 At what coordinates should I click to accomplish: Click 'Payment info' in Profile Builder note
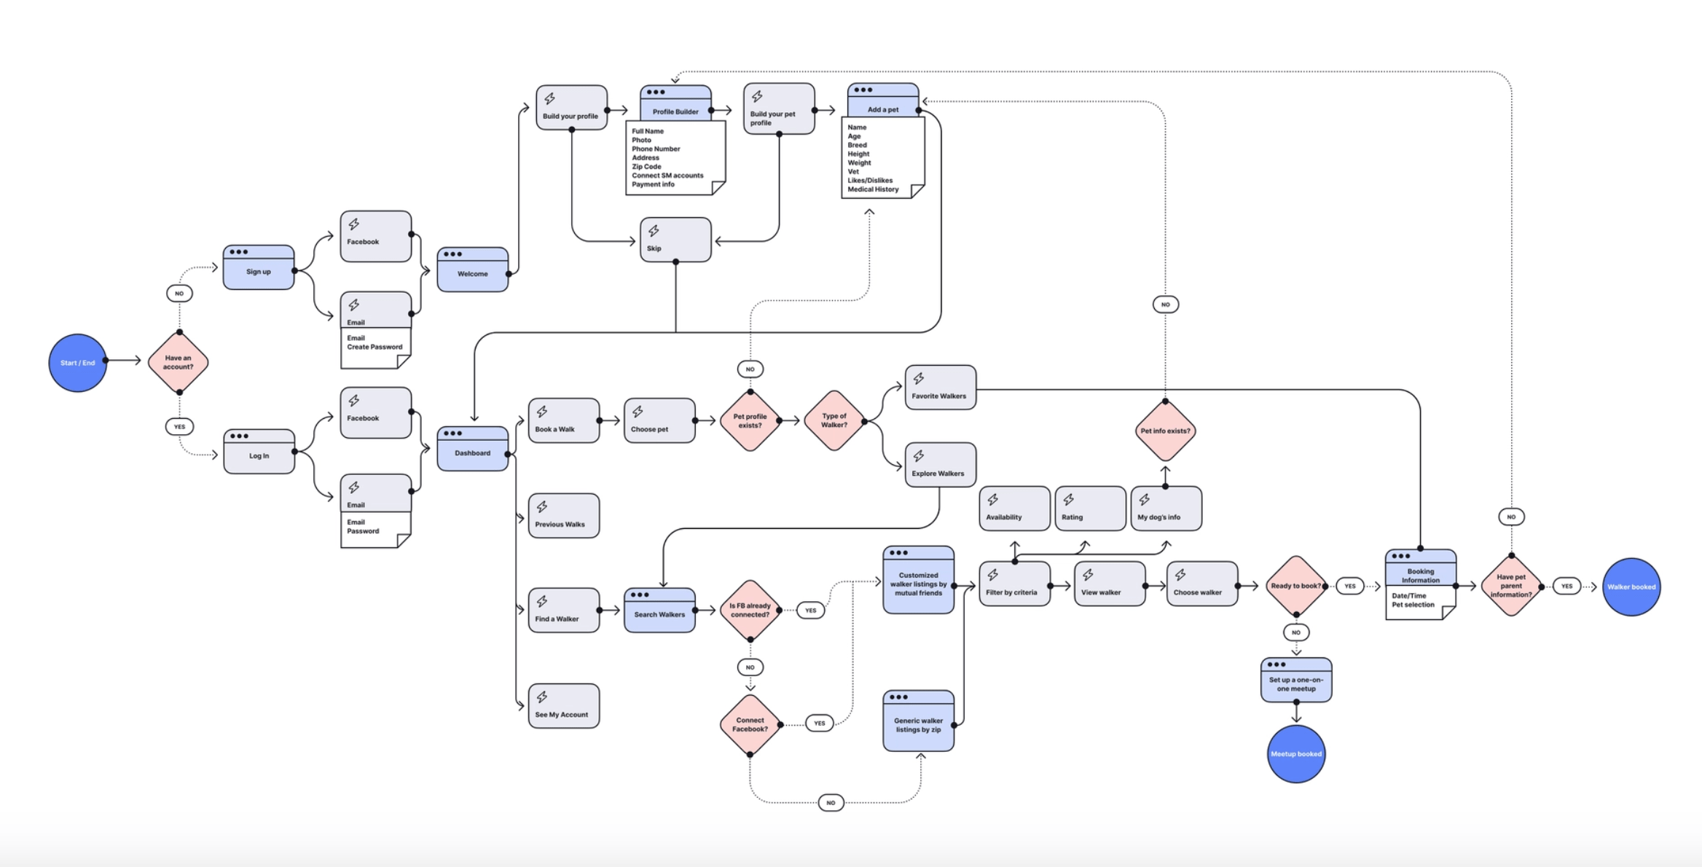tap(653, 184)
